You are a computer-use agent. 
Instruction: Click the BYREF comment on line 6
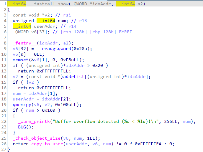pyautogui.click(x=125, y=32)
